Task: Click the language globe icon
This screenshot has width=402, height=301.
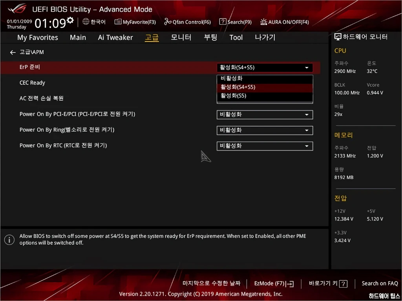Action: [86, 22]
